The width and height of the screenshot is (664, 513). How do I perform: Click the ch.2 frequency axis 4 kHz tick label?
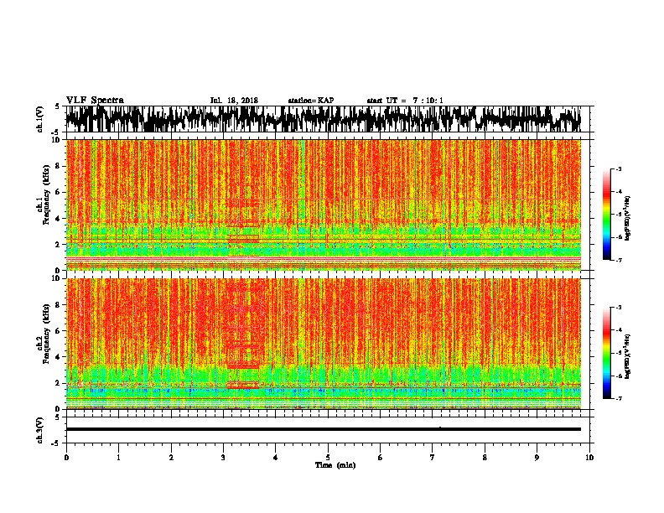pyautogui.click(x=59, y=357)
